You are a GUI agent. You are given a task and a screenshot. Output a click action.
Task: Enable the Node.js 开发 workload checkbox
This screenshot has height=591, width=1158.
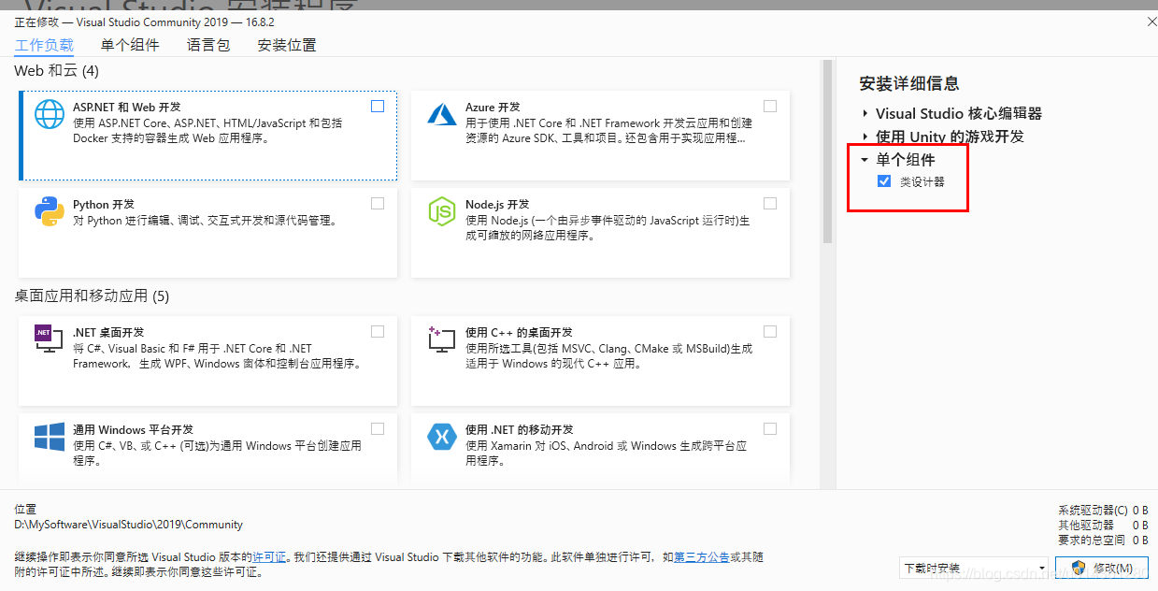pos(770,203)
